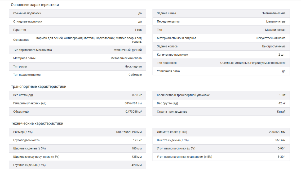Click the "Вес нетто (ед)" row label
The image size is (301, 173).
23,95
